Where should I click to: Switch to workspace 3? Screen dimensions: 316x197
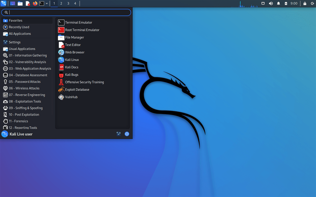pos(68,4)
